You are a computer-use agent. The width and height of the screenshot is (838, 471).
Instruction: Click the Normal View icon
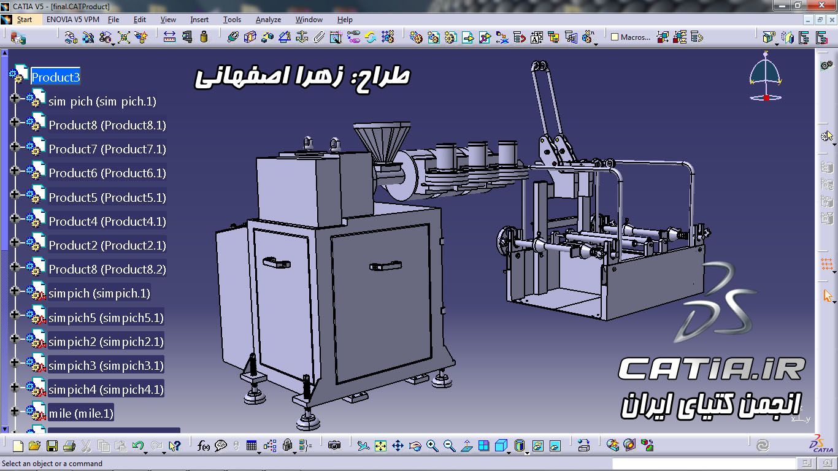(x=466, y=446)
